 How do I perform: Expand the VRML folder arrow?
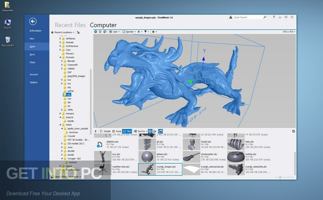62,110
